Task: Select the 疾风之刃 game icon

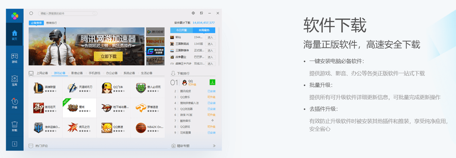Action: click(73, 128)
